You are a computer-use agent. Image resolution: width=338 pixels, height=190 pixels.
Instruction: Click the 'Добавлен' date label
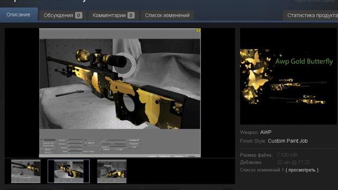click(x=251, y=163)
